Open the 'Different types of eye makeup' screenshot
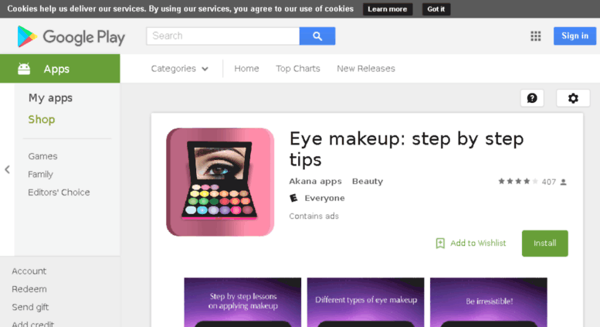600x327 pixels. pyautogui.click(x=365, y=302)
